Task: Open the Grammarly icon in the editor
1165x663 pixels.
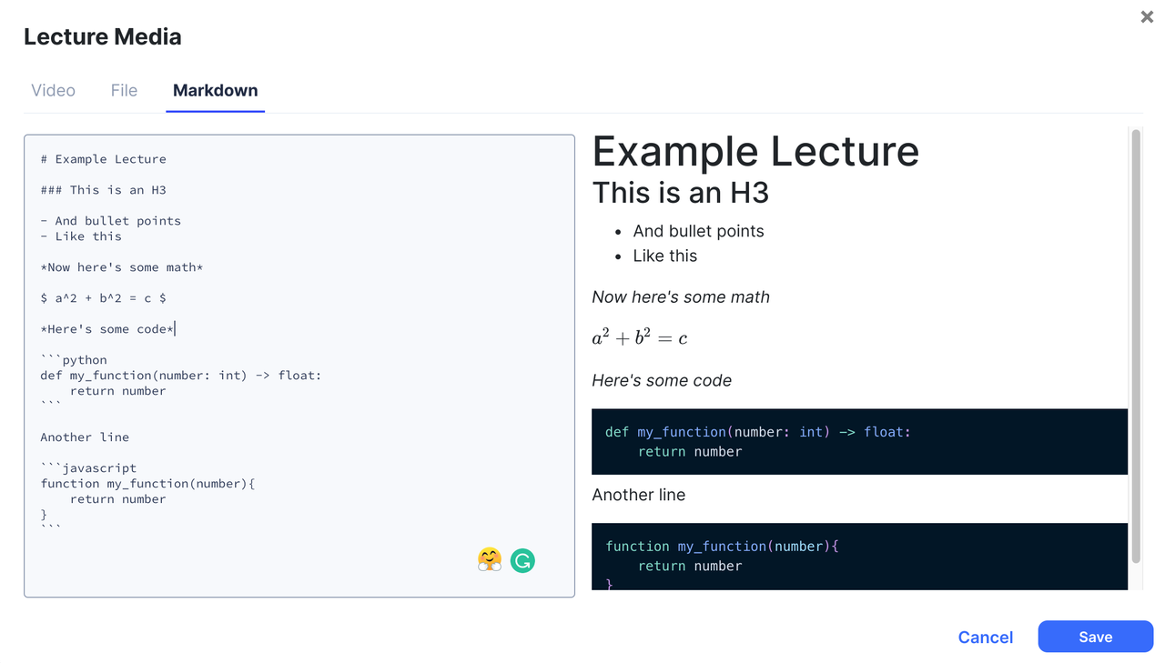Action: coord(522,561)
